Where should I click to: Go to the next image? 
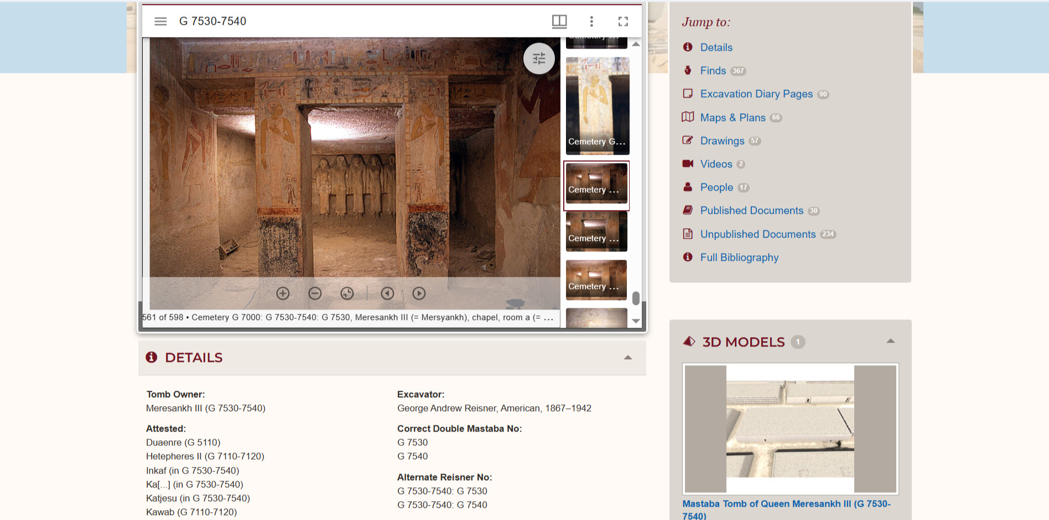[419, 293]
